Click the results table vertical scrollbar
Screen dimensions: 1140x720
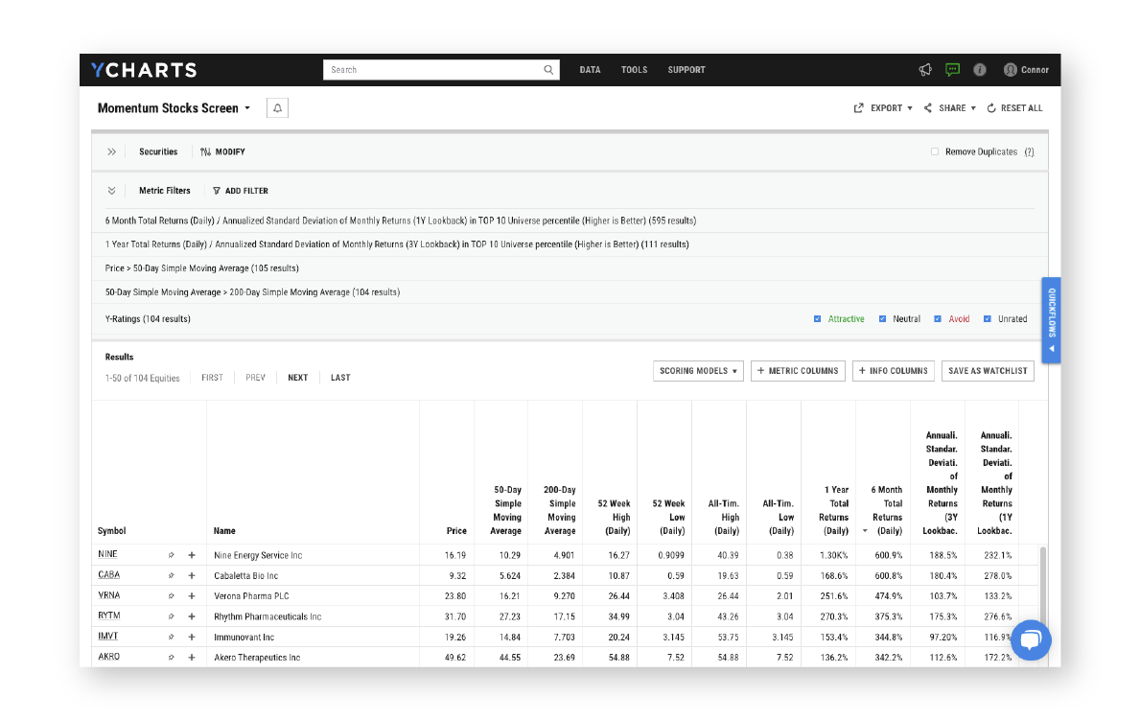[1042, 589]
